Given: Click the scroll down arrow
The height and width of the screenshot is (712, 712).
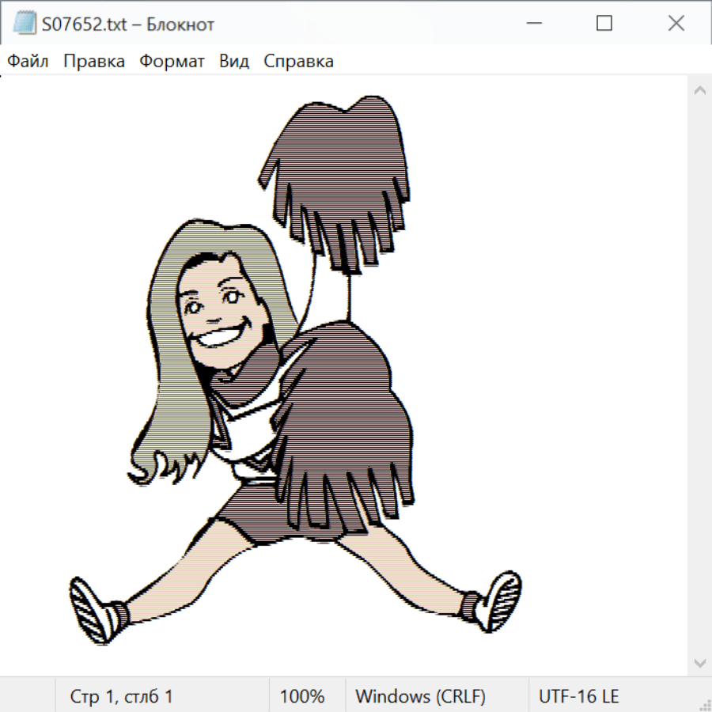Looking at the screenshot, I should click(699, 662).
